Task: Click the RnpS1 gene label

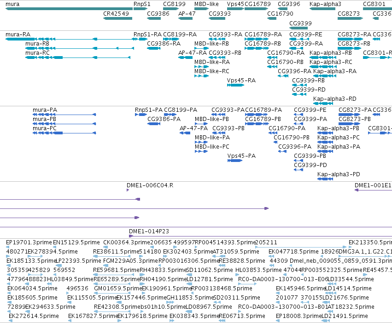Action: (142, 4)
